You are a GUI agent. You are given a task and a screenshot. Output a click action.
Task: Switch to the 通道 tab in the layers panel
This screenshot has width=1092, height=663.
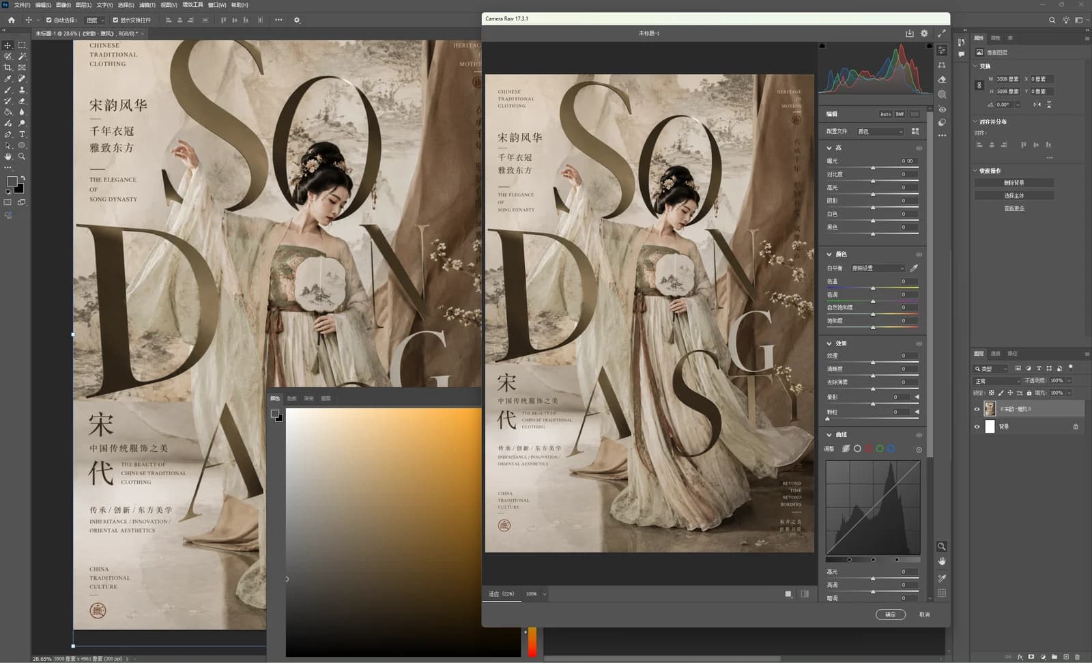pyautogui.click(x=995, y=354)
